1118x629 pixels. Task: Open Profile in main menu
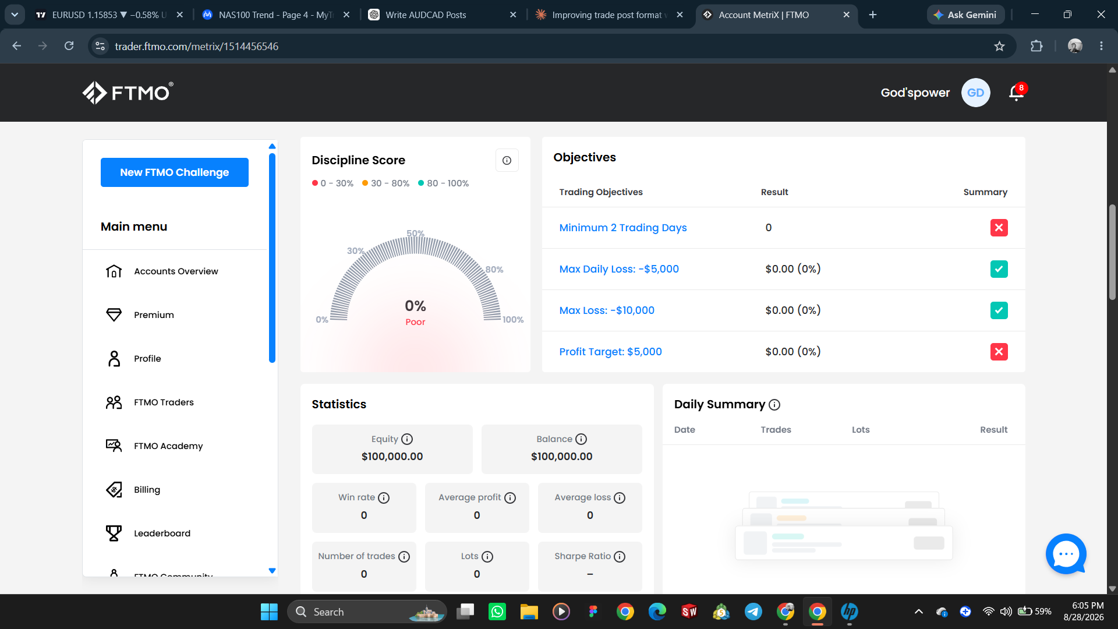pos(147,359)
